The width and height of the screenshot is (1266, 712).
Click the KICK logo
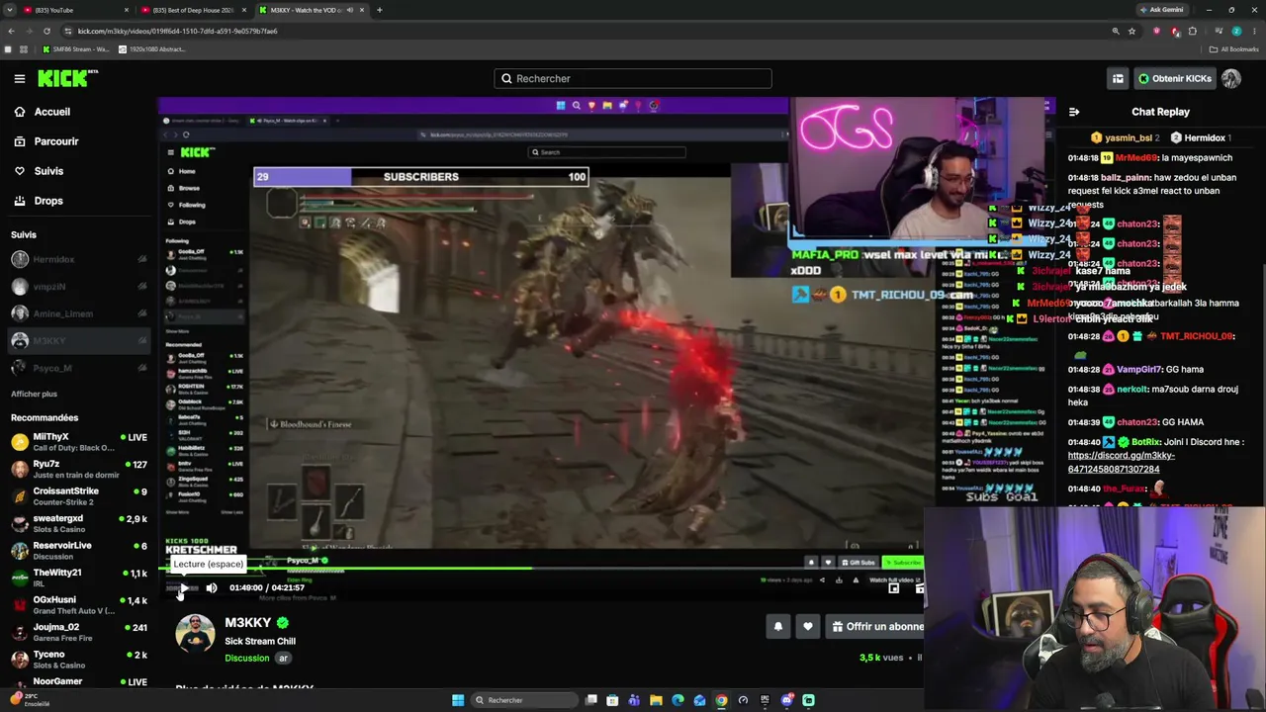(67, 78)
